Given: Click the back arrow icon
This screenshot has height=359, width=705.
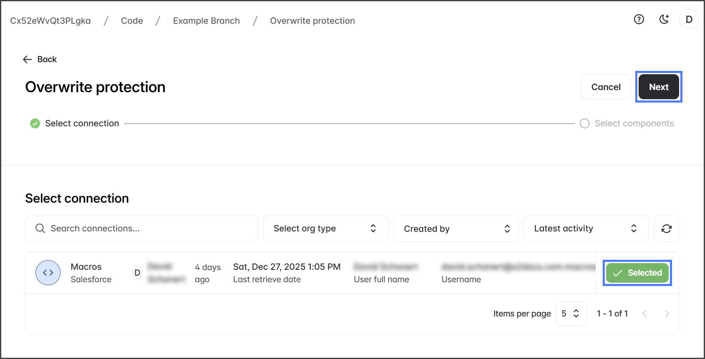Looking at the screenshot, I should (28, 59).
